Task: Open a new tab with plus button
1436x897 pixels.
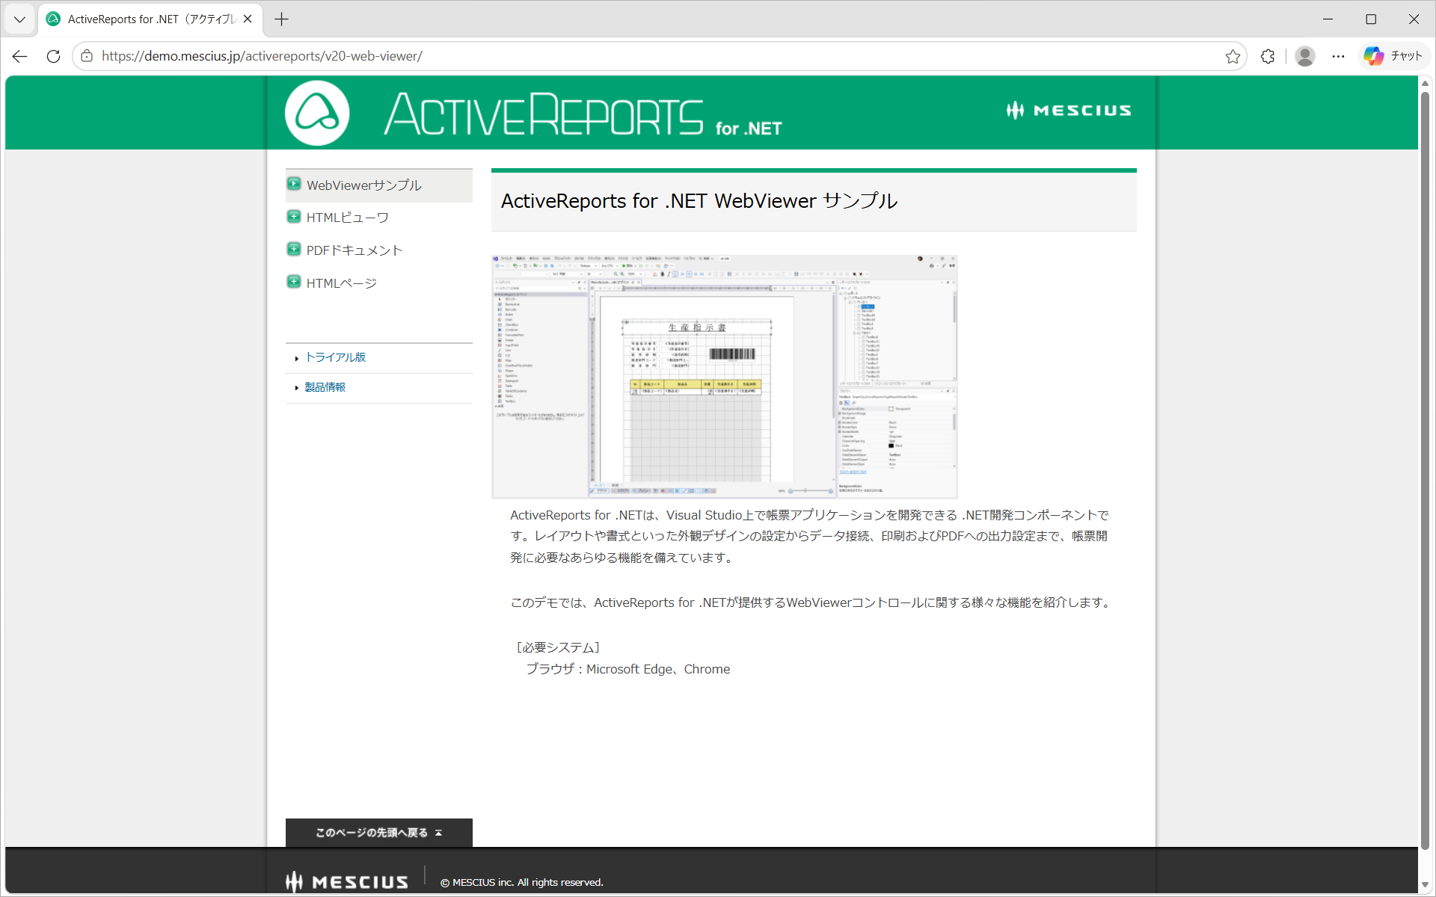Action: pos(282,19)
